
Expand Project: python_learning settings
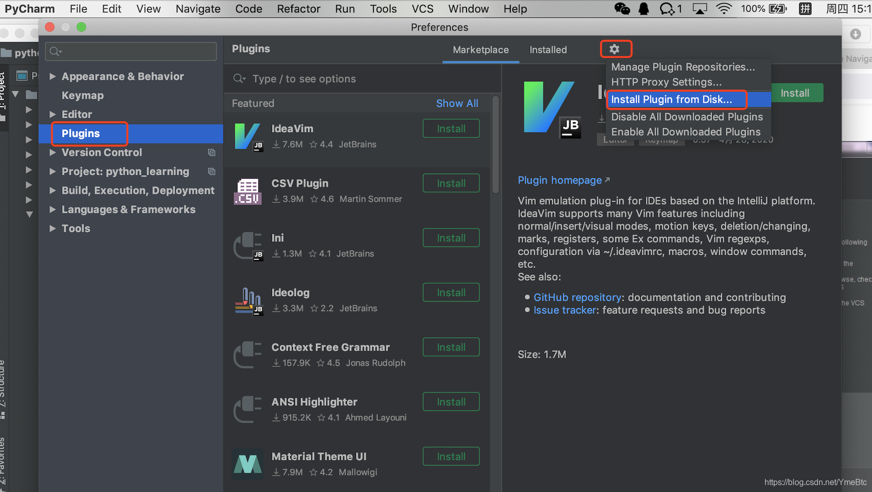(52, 172)
